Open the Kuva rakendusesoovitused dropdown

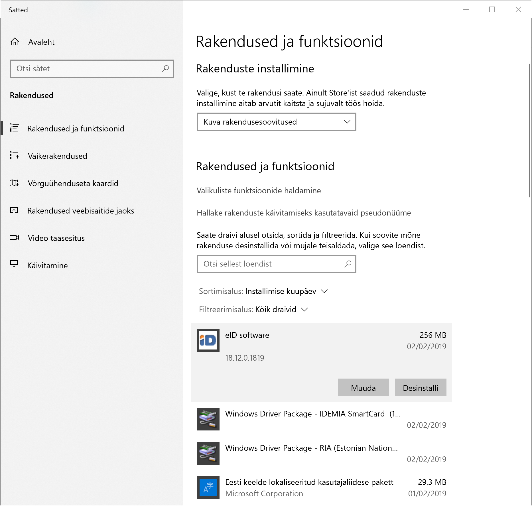point(276,122)
